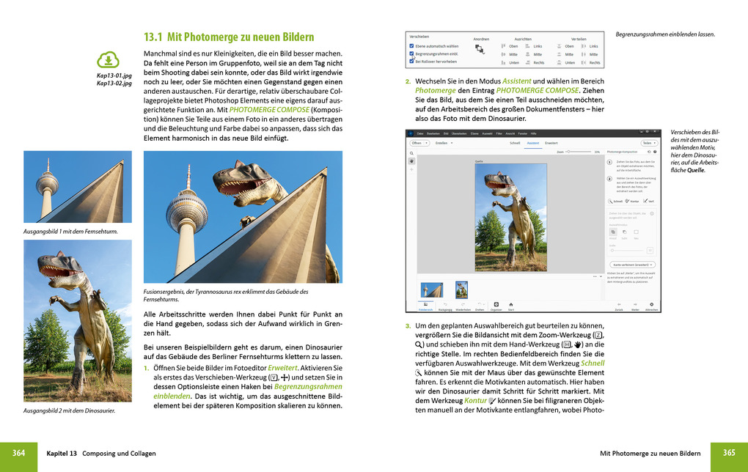
Task: Open the Bearbeiten menu
Action: [x=433, y=133]
